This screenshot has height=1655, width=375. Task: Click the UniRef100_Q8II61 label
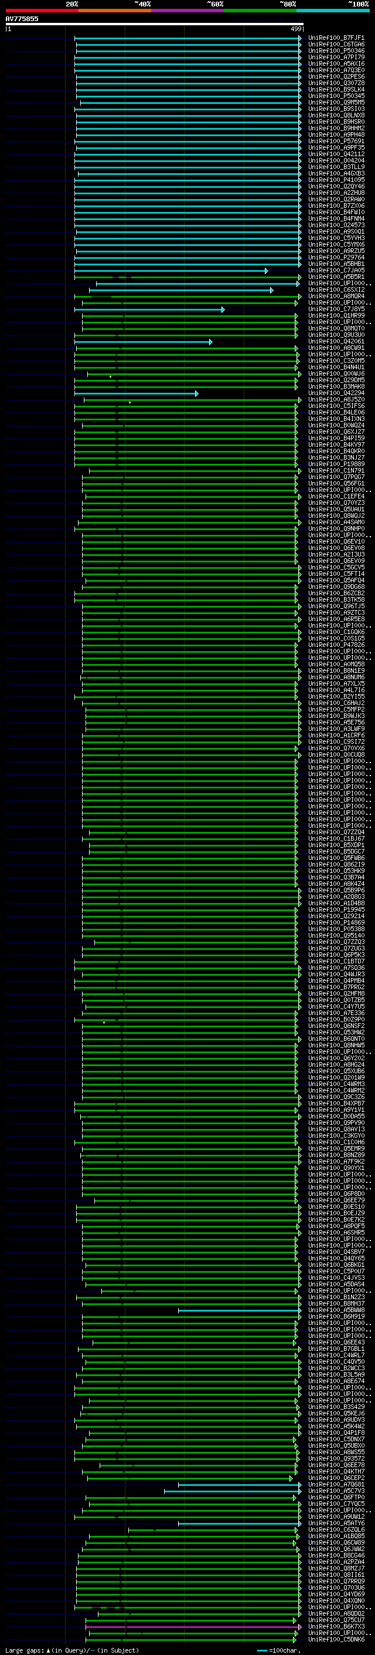click(x=336, y=1574)
